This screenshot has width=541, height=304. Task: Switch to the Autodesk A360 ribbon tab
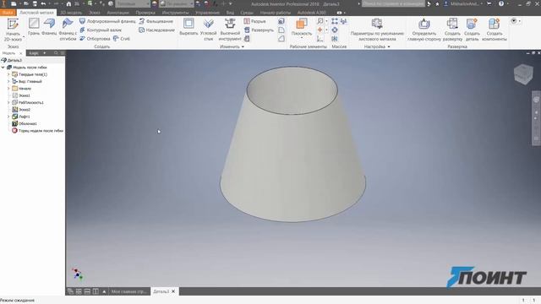coord(311,13)
